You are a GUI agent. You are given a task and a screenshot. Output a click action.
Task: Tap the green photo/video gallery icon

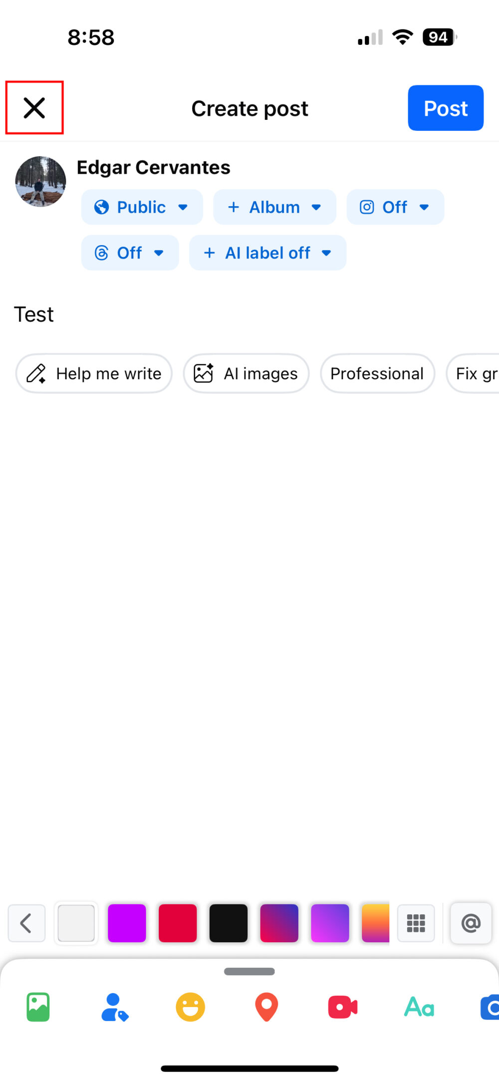pyautogui.click(x=38, y=1007)
